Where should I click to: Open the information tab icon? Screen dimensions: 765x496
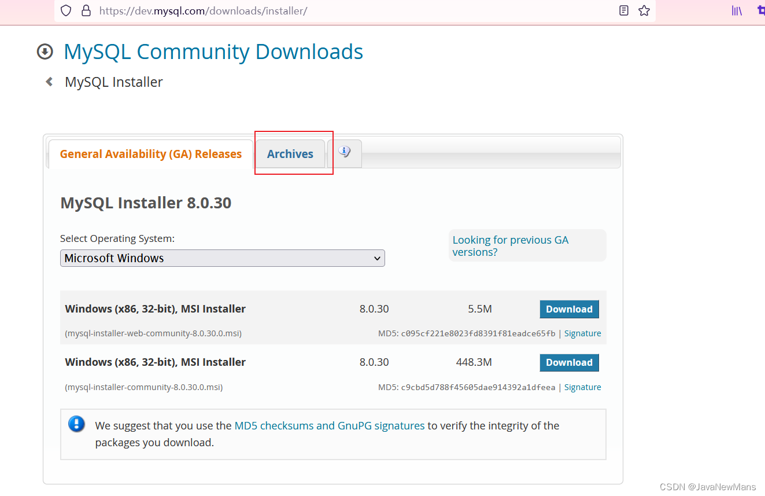[345, 153]
